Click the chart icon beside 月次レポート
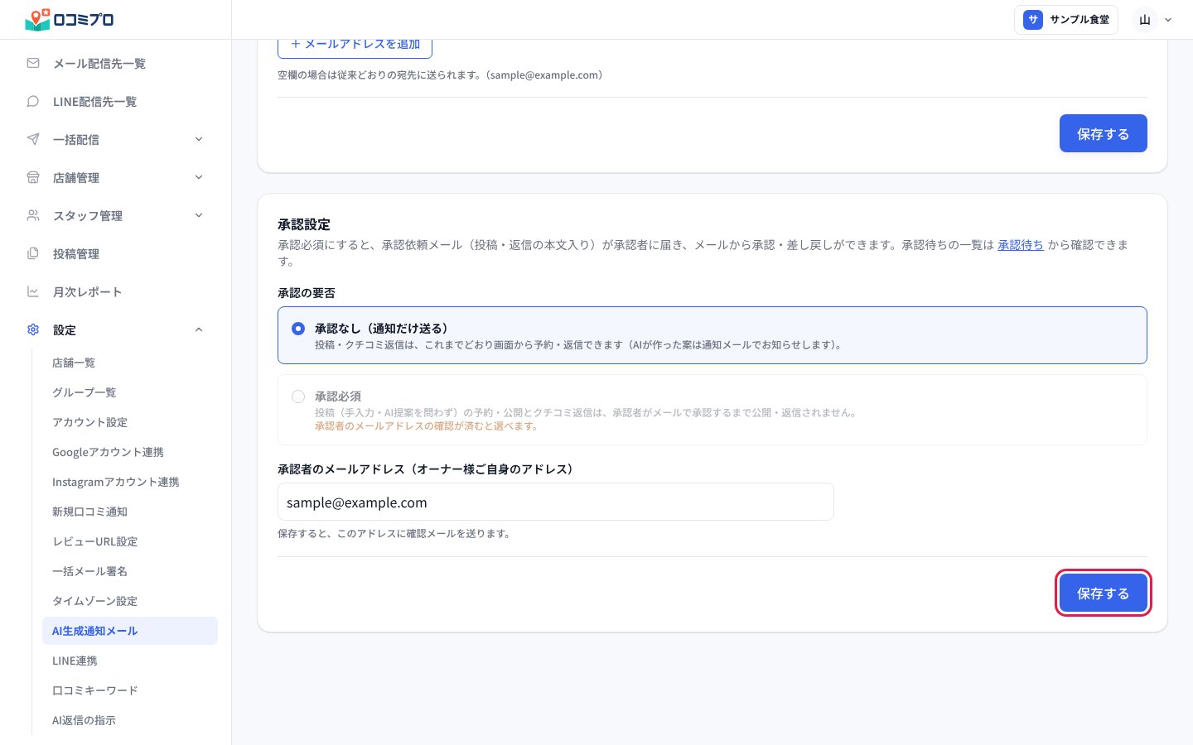This screenshot has height=745, width=1193. tap(33, 291)
